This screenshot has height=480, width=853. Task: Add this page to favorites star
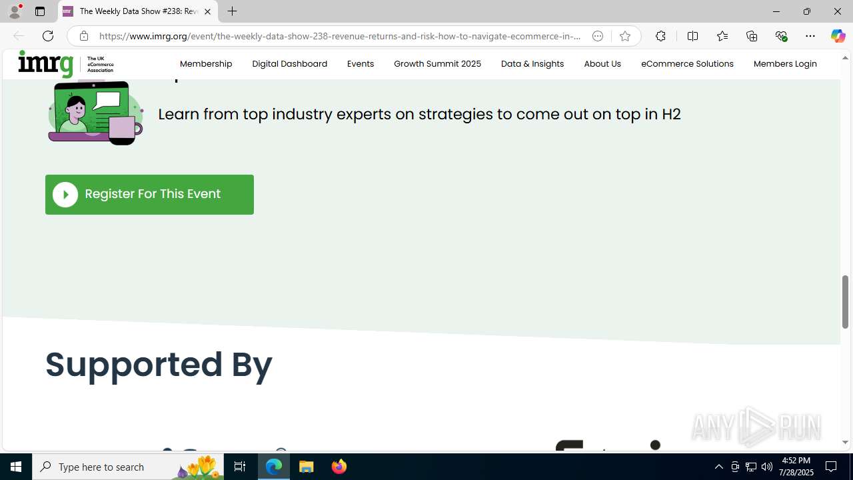point(625,36)
